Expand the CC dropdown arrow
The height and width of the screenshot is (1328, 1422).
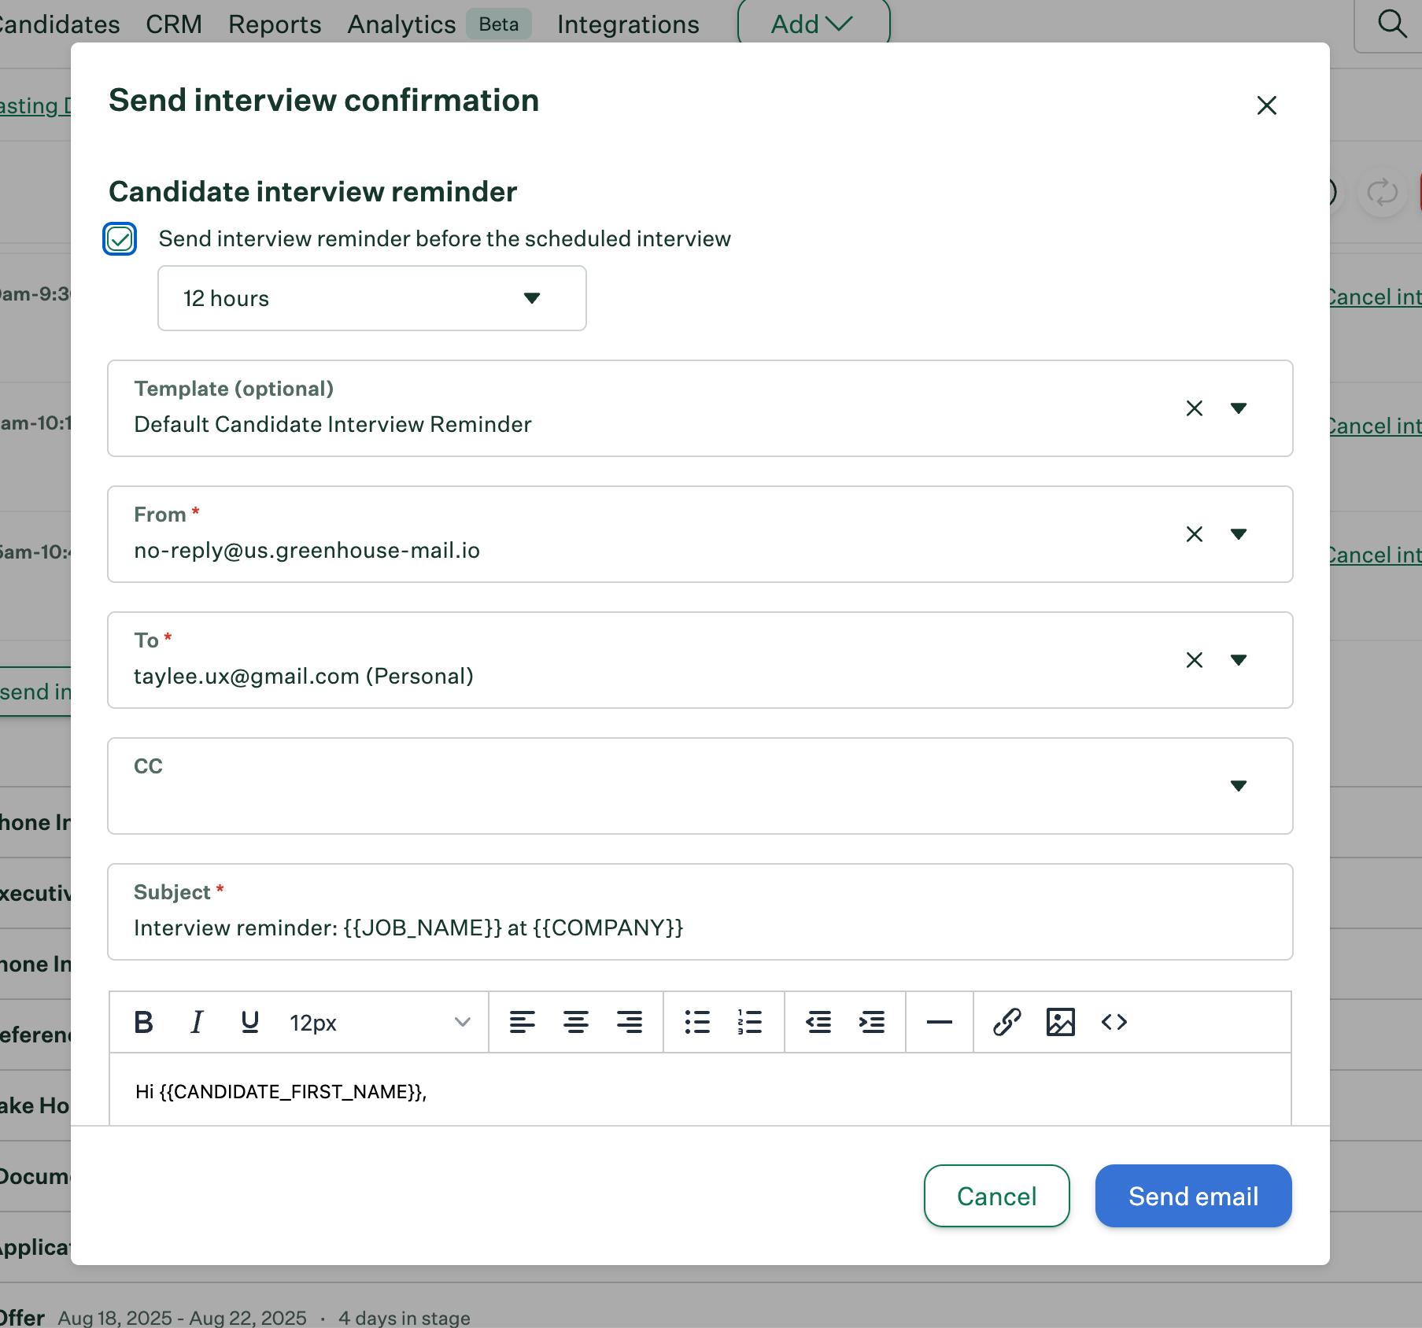pyautogui.click(x=1239, y=786)
